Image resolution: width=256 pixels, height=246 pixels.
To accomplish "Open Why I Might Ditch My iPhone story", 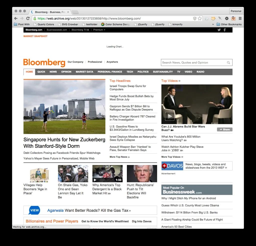I will 188,198.
